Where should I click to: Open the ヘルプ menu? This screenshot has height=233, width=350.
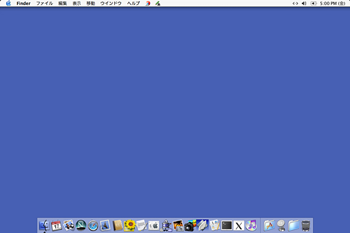133,3
